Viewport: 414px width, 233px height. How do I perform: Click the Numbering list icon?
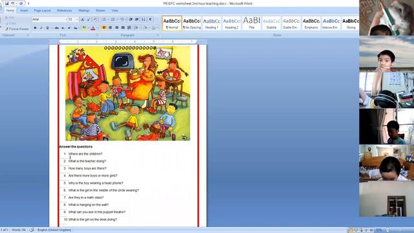(113, 19)
